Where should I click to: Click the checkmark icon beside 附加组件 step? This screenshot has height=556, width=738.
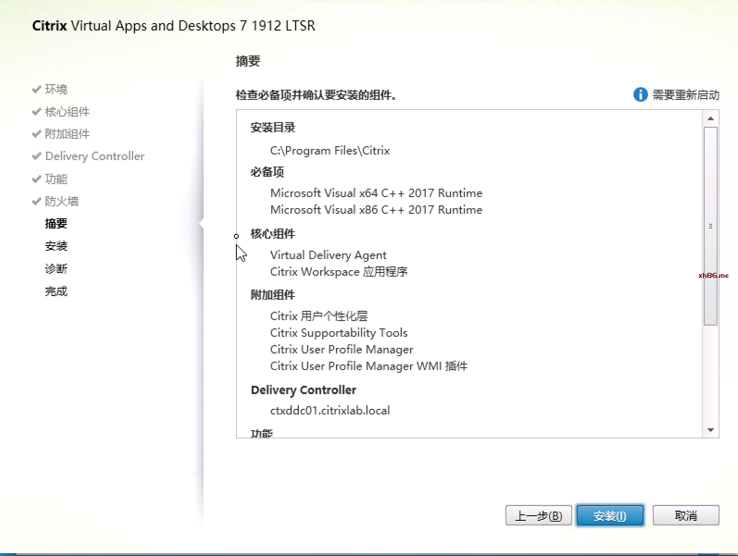point(37,134)
